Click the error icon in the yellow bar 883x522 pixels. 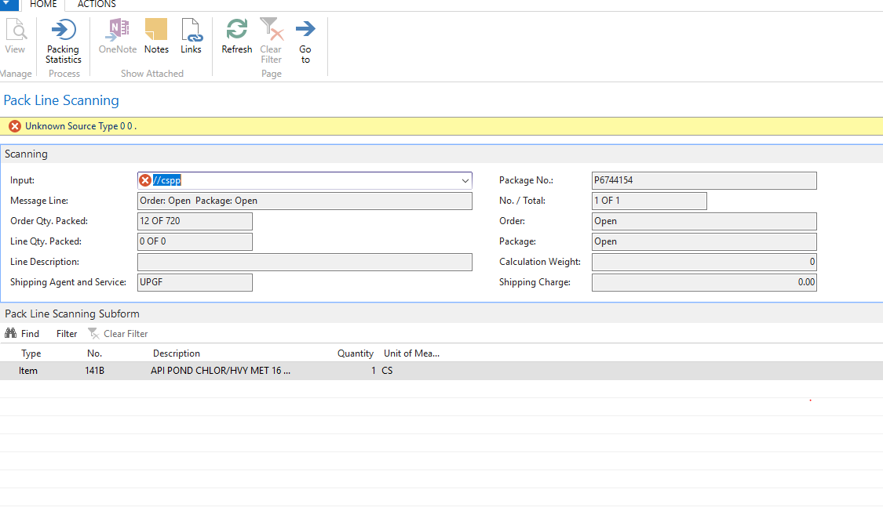15,126
